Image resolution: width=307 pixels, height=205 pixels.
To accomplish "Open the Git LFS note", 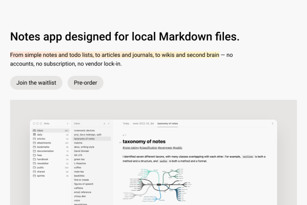I will point(78,155).
